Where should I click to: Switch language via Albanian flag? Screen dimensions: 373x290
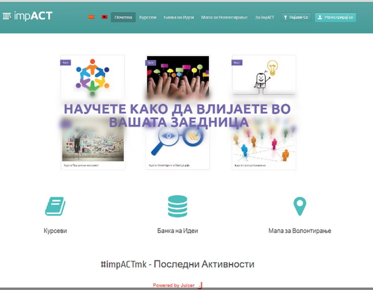(104, 17)
